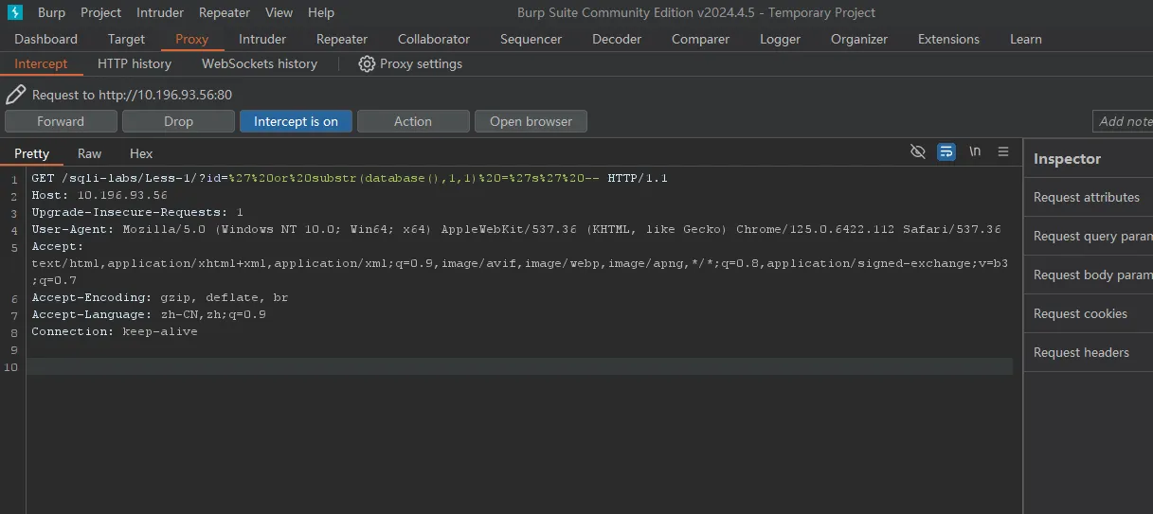Click the Accept: header name line
The image size is (1153, 514).
click(x=58, y=246)
